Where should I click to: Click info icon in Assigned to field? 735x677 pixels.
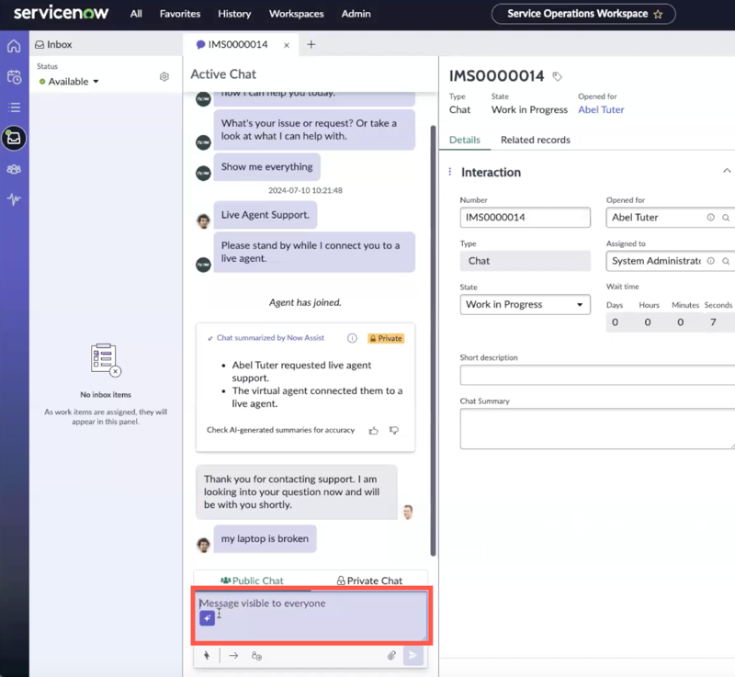pos(710,261)
